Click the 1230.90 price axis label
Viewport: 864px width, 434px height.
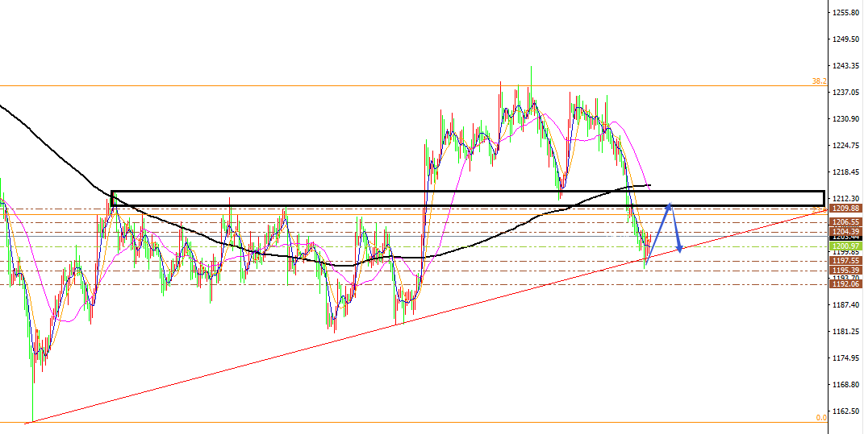point(847,119)
